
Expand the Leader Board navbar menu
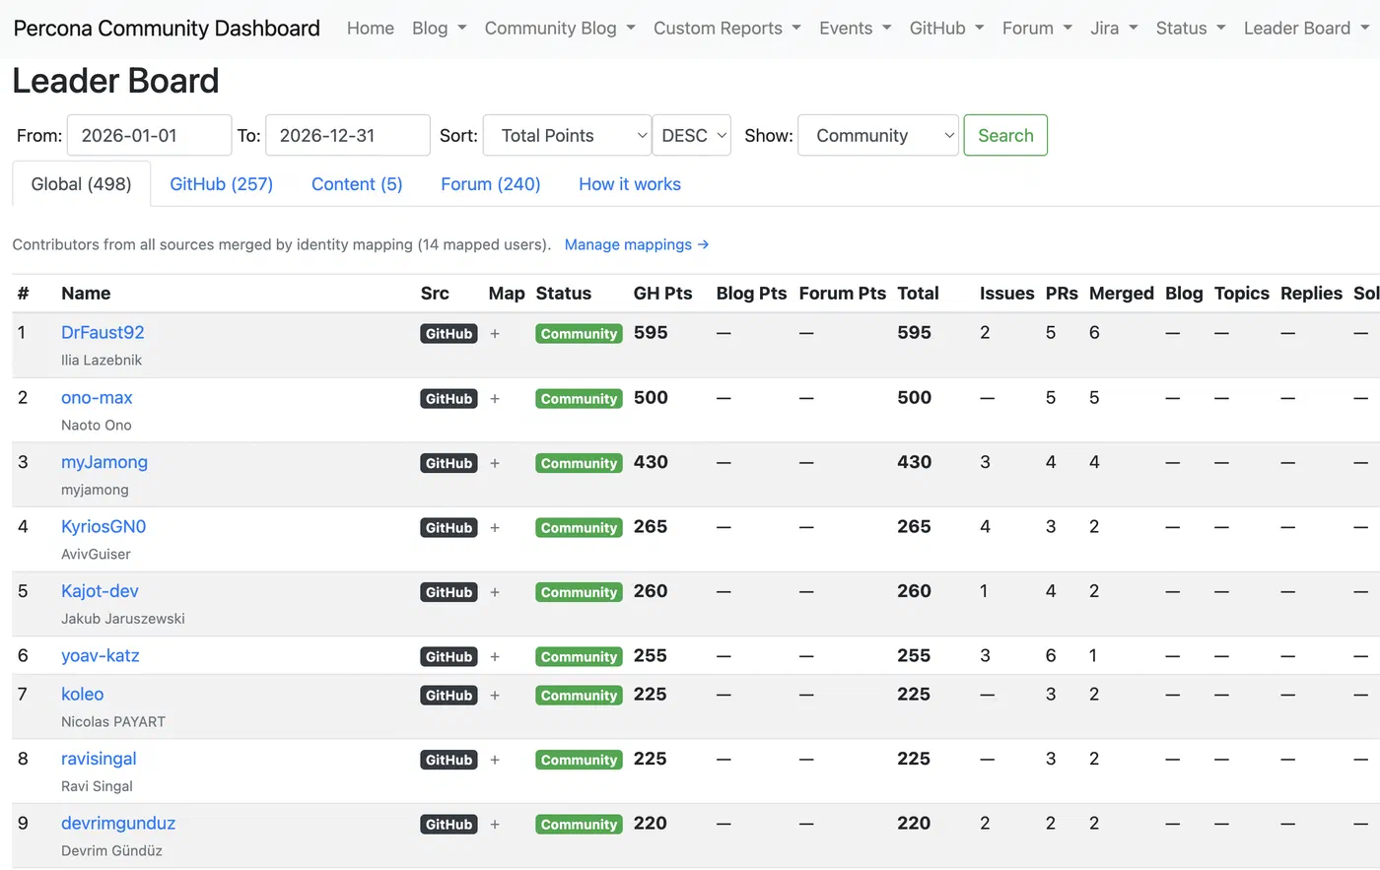click(1306, 29)
